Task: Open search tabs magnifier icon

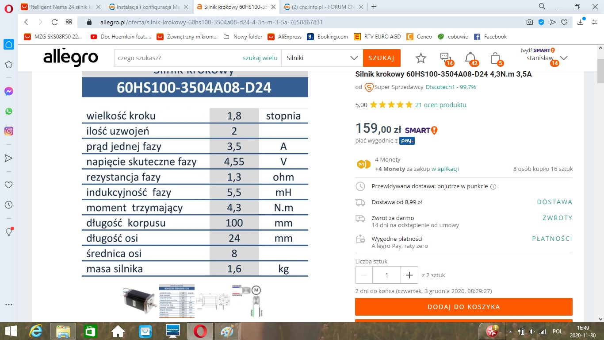Action: pos(542,7)
